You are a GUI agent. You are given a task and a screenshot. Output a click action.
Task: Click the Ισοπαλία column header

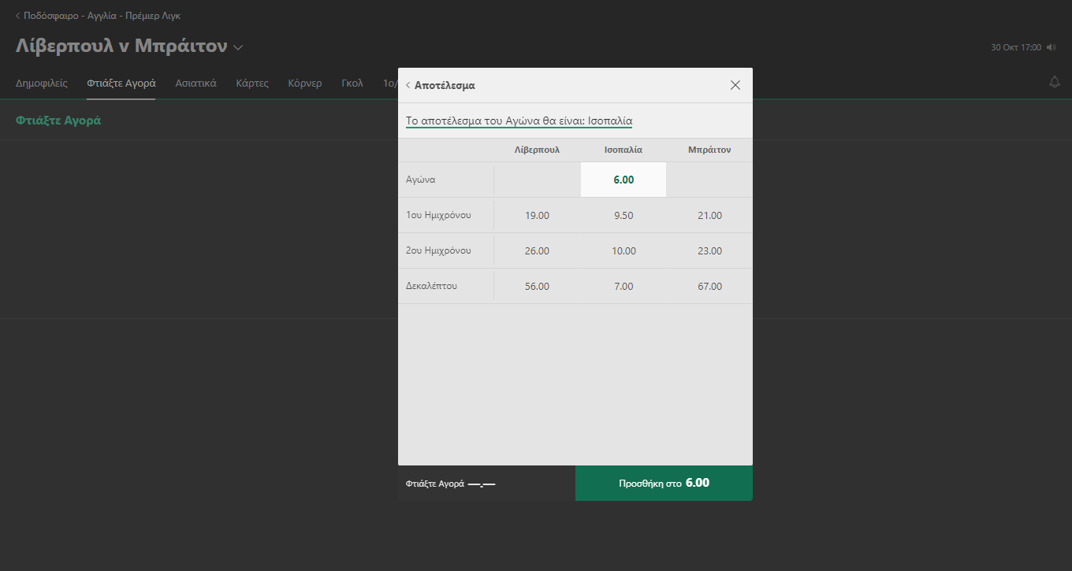[623, 150]
